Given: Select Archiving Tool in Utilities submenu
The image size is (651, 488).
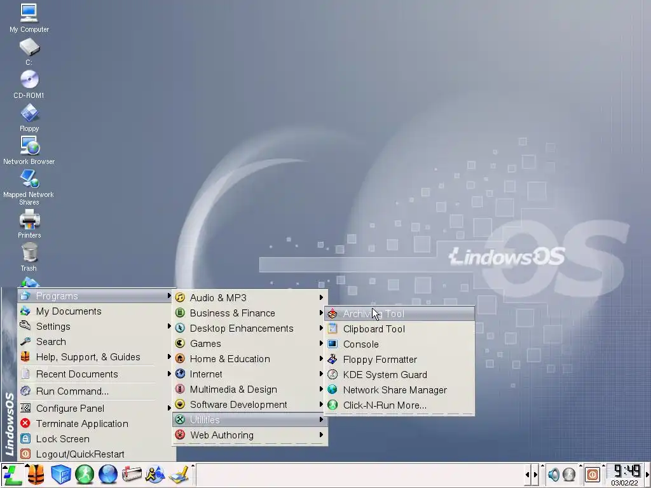Looking at the screenshot, I should (x=399, y=314).
